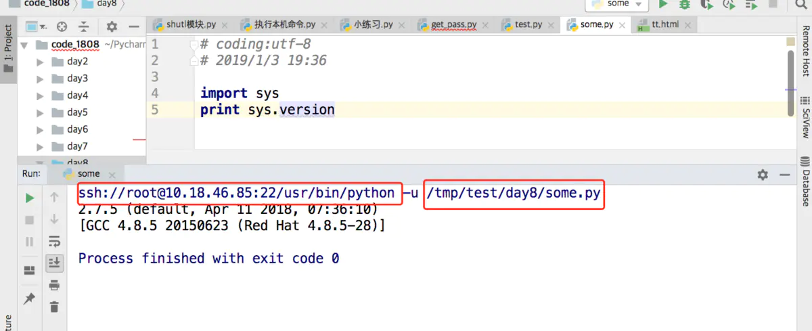Viewport: 812px width, 331px height.
Task: Click the Debug bug icon in top toolbar
Action: (x=685, y=4)
